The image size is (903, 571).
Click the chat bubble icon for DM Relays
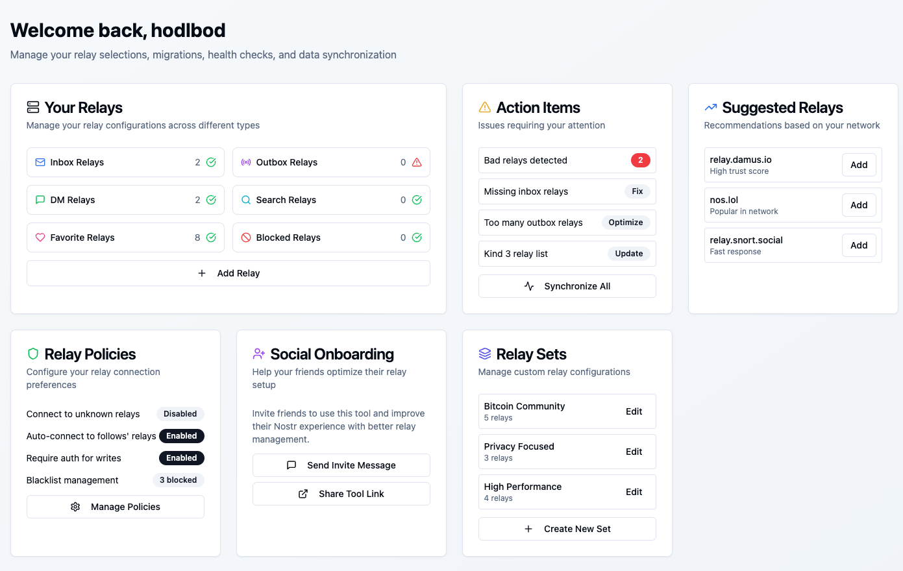[40, 200]
